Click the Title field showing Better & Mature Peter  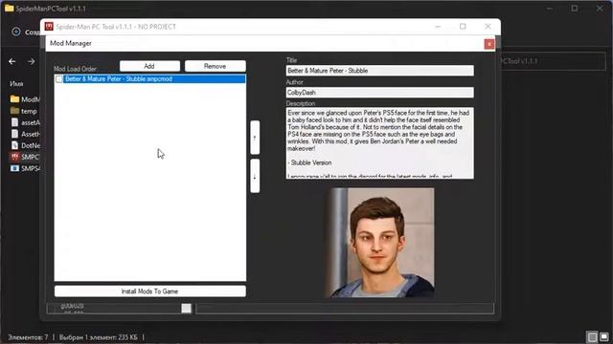coord(379,71)
